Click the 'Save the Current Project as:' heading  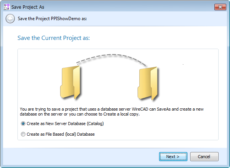click(x=54, y=38)
